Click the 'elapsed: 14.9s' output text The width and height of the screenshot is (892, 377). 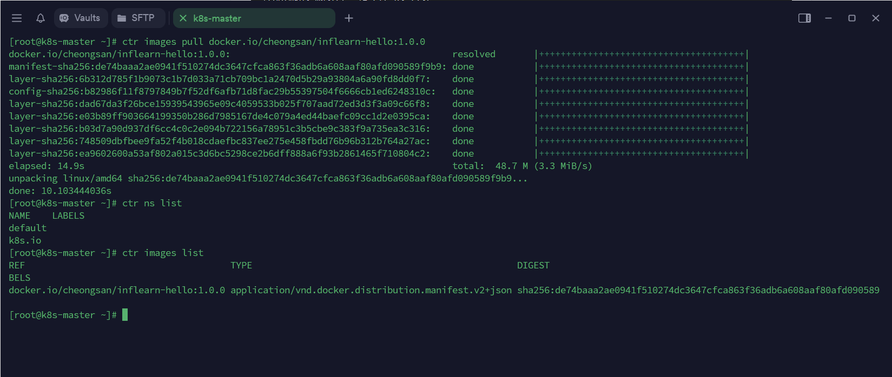coord(47,166)
